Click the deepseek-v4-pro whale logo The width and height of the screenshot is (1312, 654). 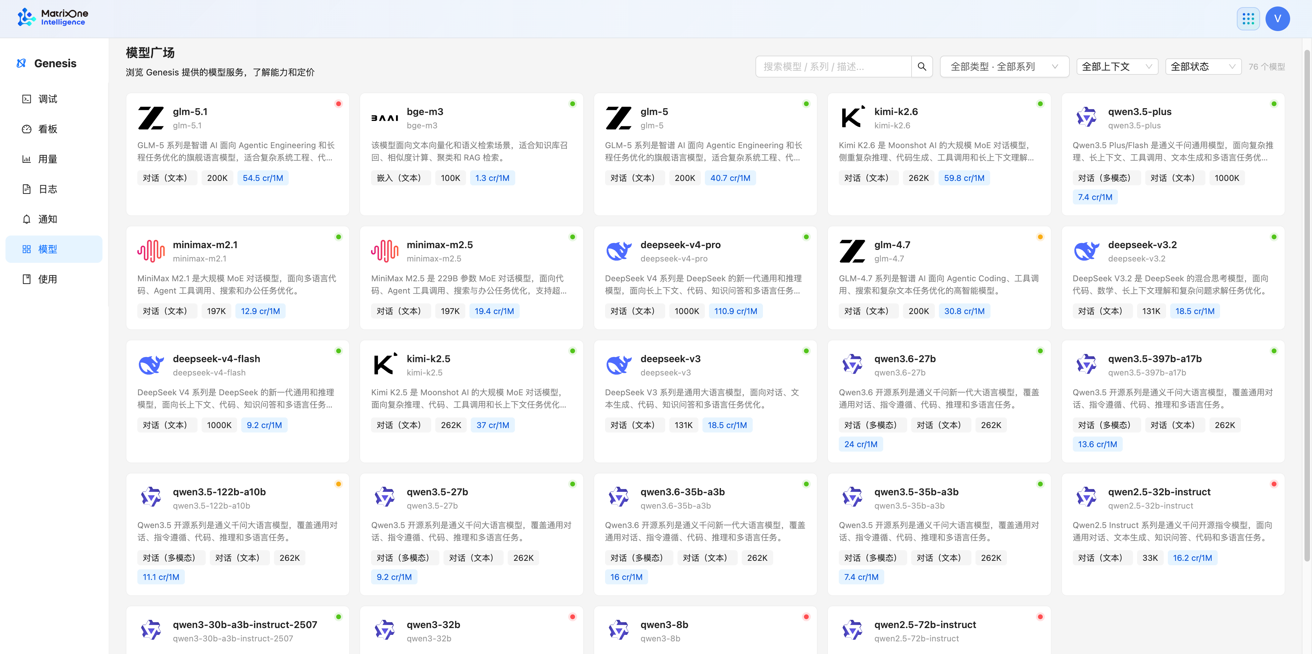(x=618, y=251)
